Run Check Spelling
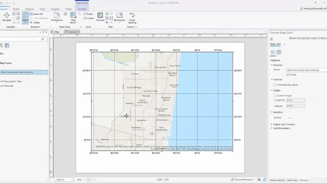327x184 pixels. (x=132, y=18)
